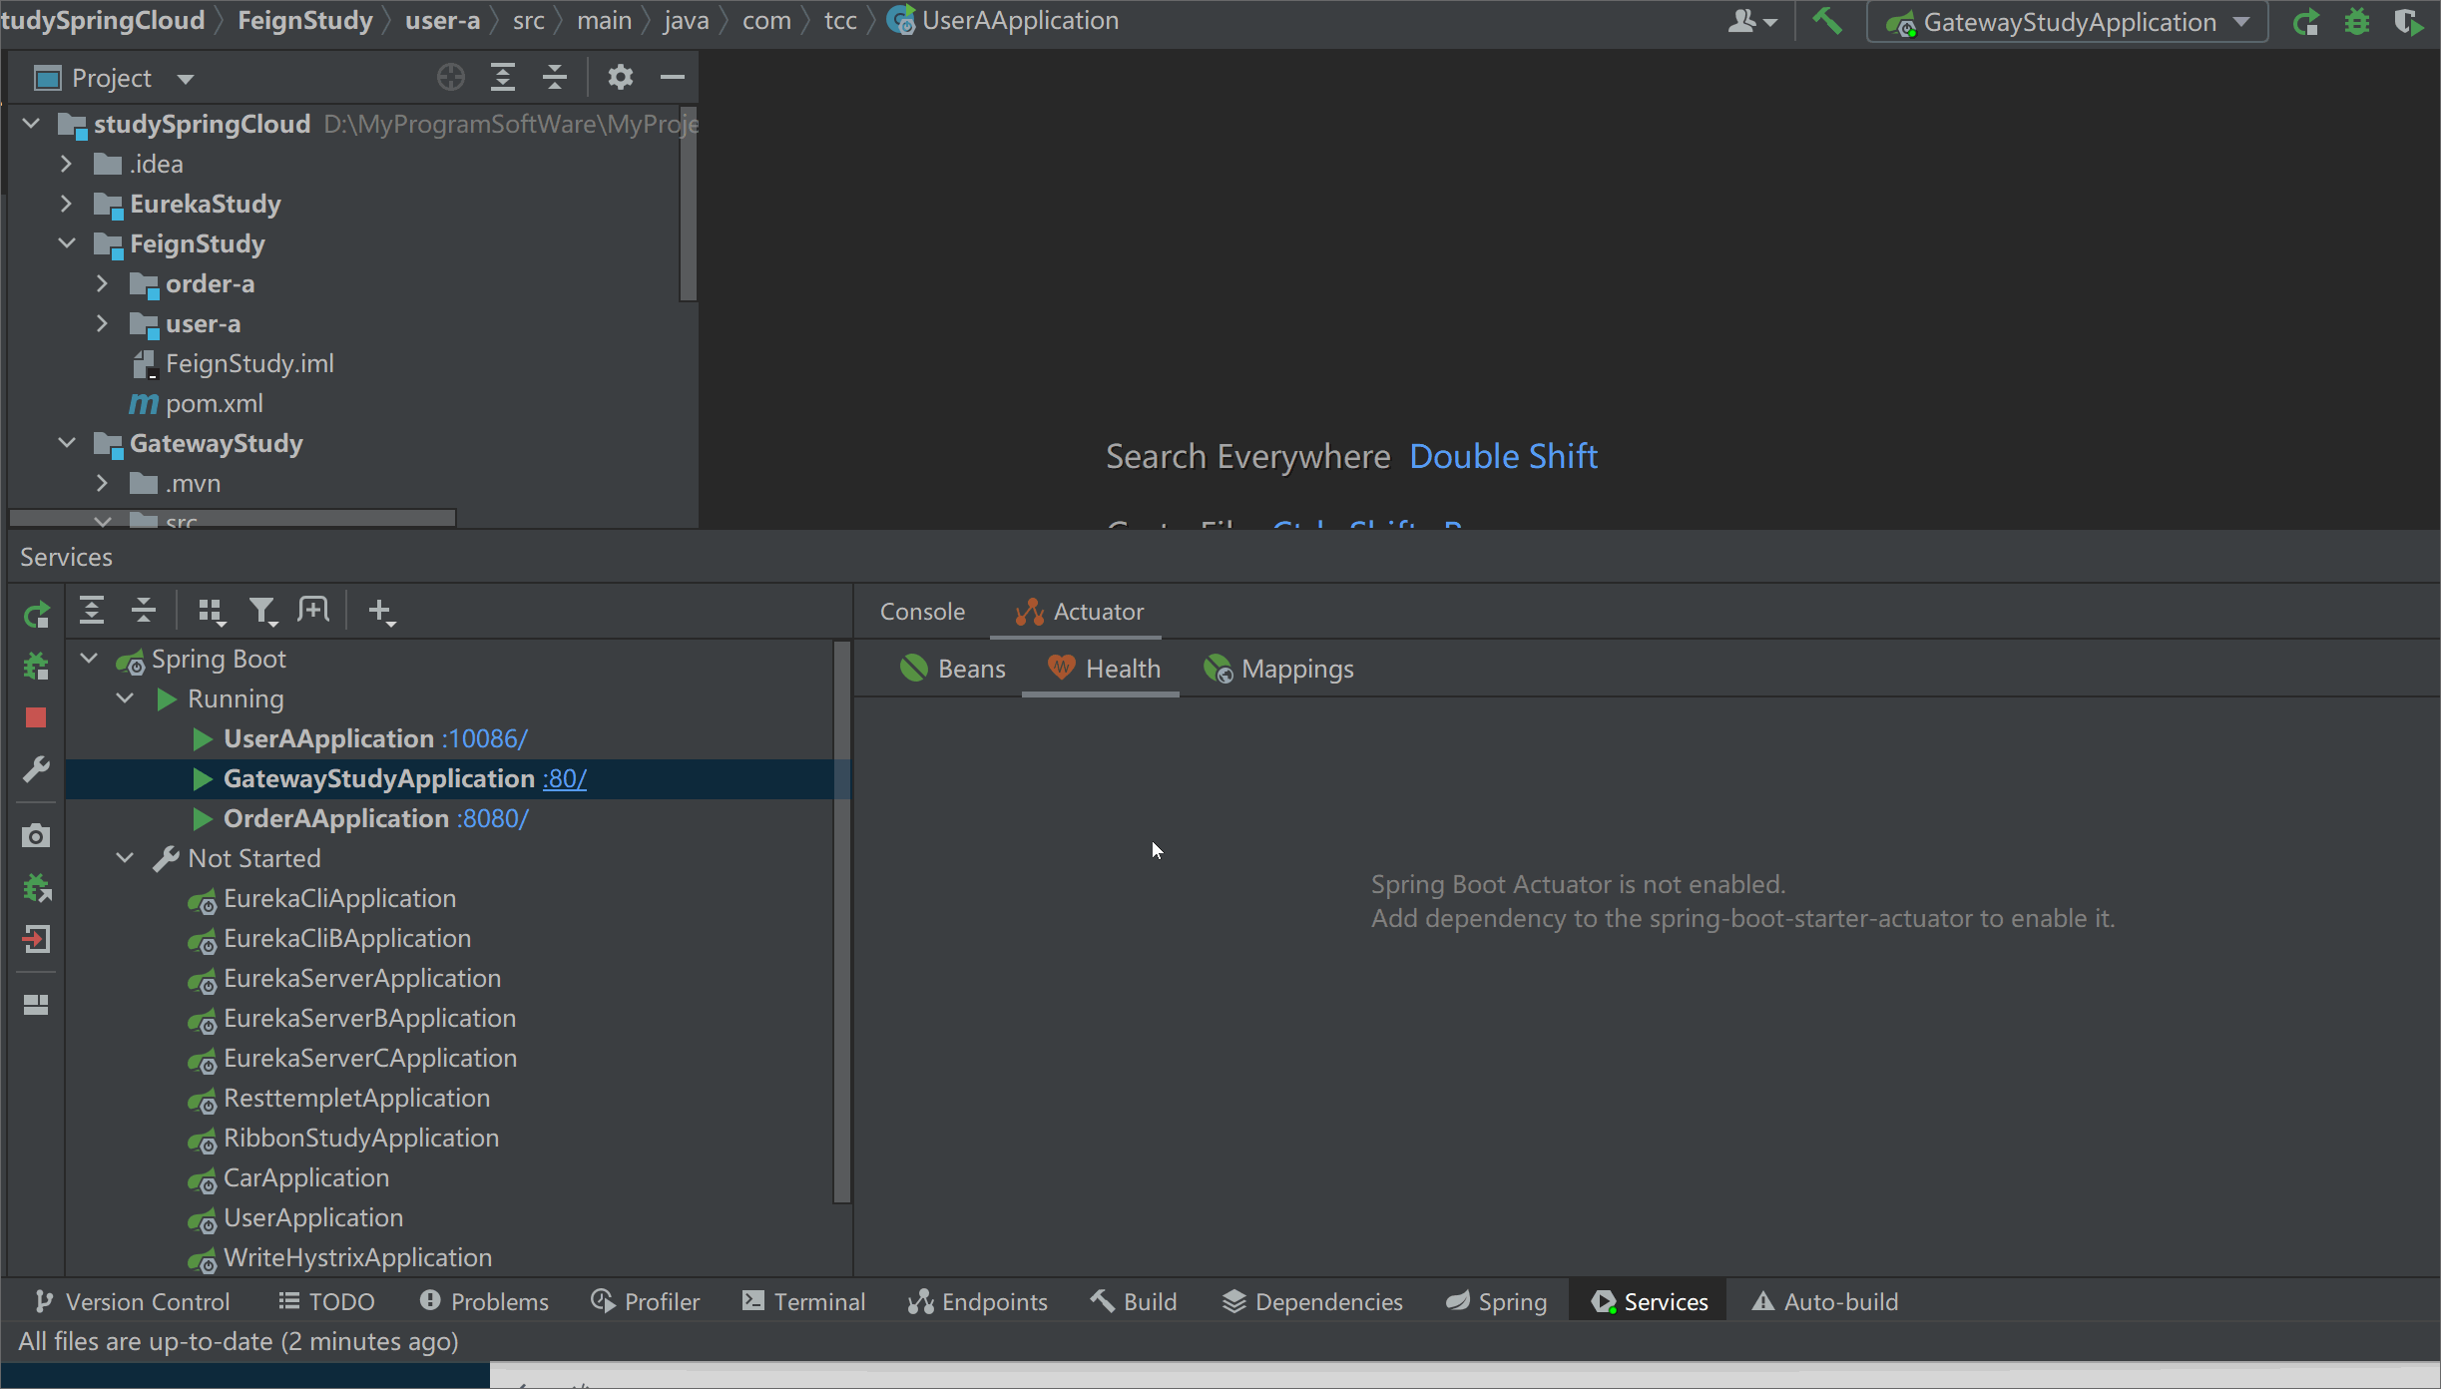This screenshot has width=2441, height=1389.
Task: Click the Spring Boot Actuator icon in Services
Action: [1029, 610]
